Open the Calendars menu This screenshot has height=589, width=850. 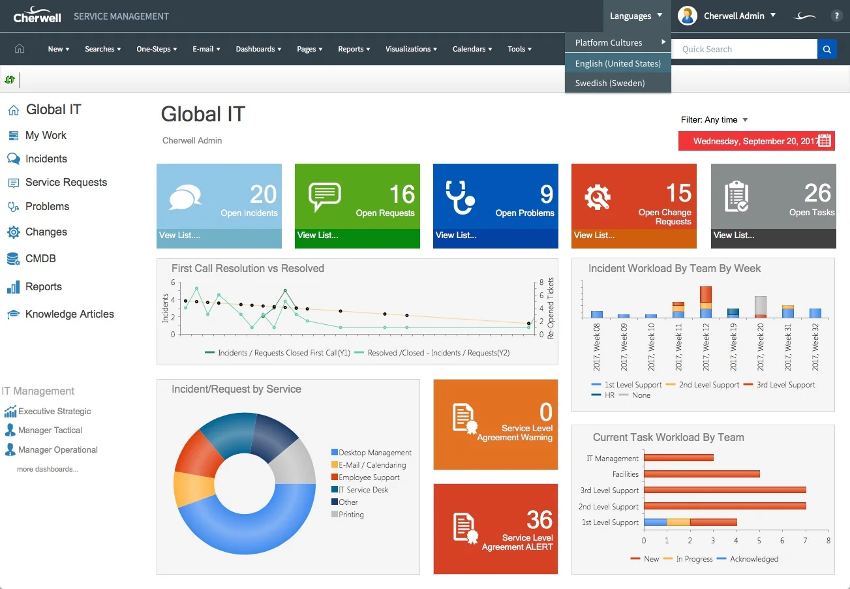(x=473, y=49)
